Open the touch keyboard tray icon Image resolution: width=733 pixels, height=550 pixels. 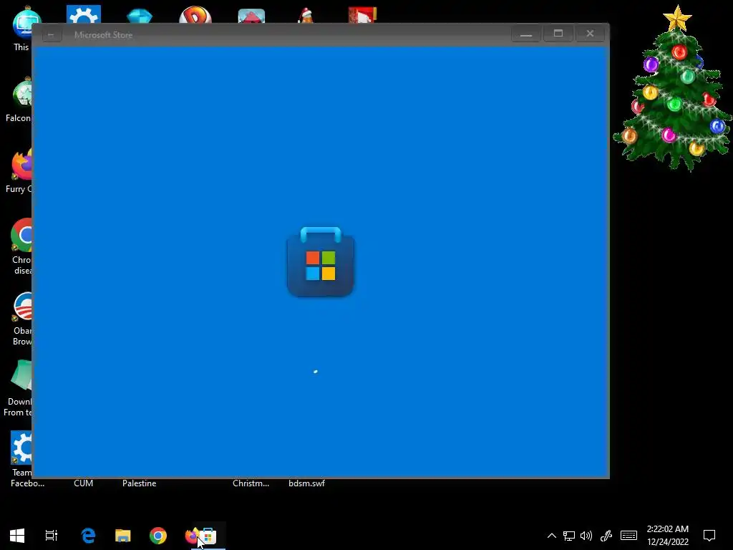628,536
